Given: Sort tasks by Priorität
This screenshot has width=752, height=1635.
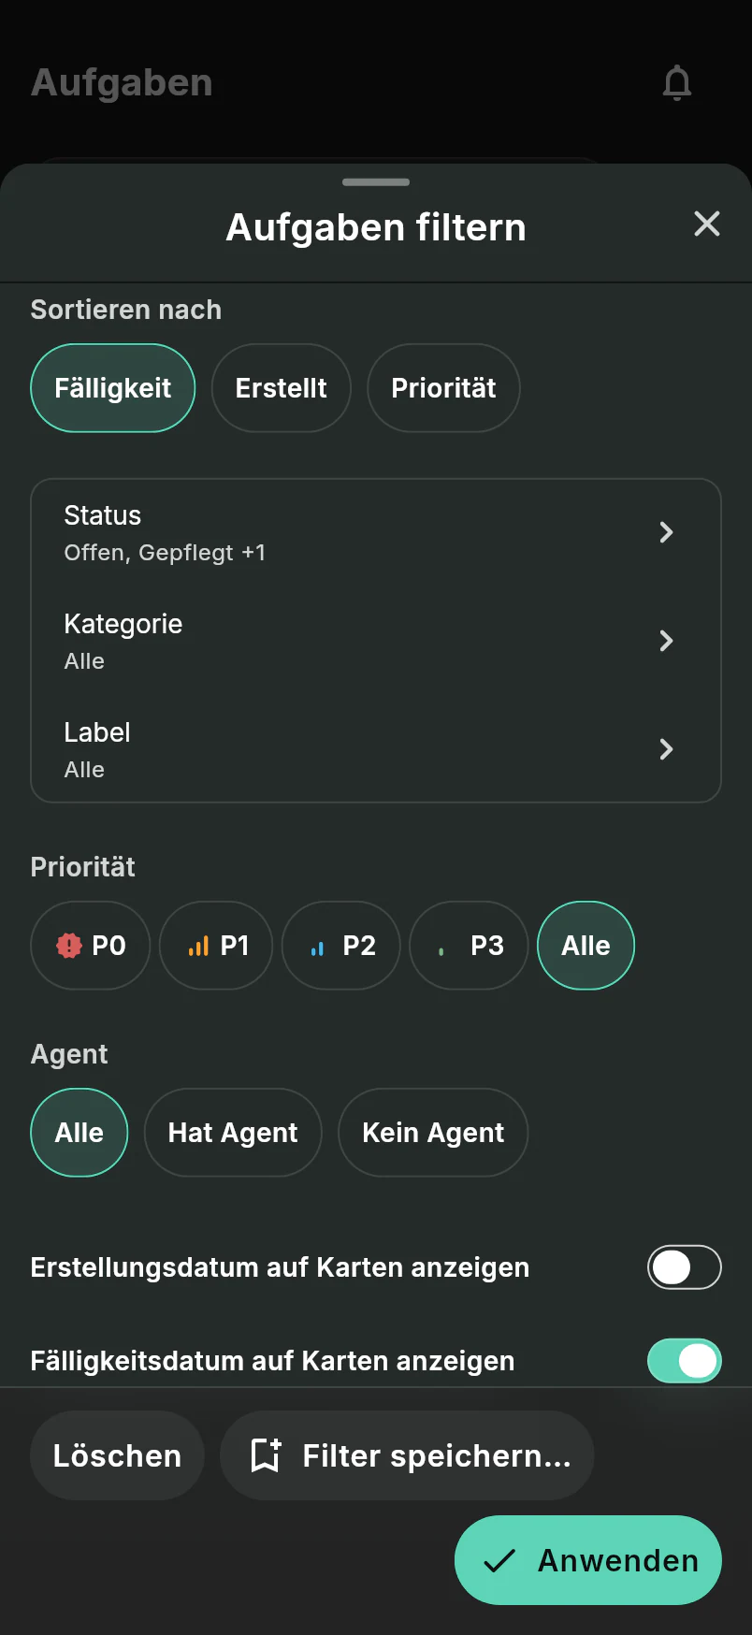Looking at the screenshot, I should coord(443,388).
